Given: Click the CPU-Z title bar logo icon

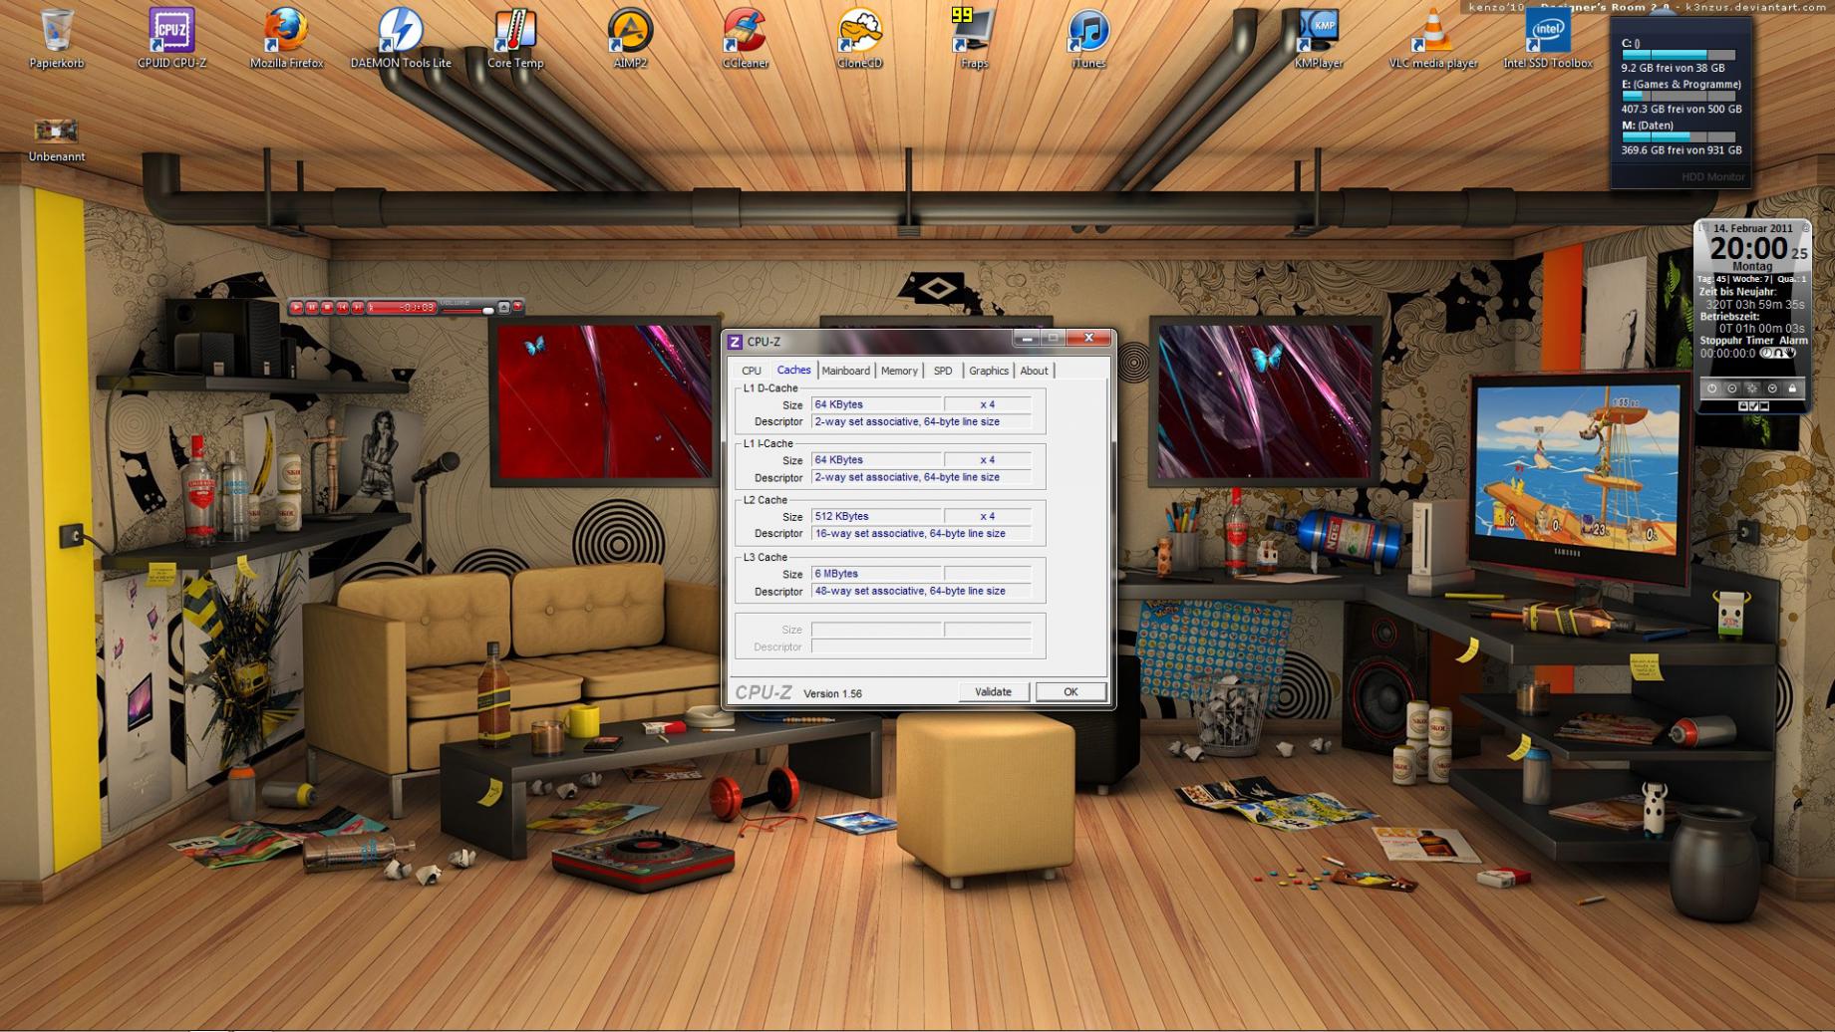Looking at the screenshot, I should click(736, 342).
